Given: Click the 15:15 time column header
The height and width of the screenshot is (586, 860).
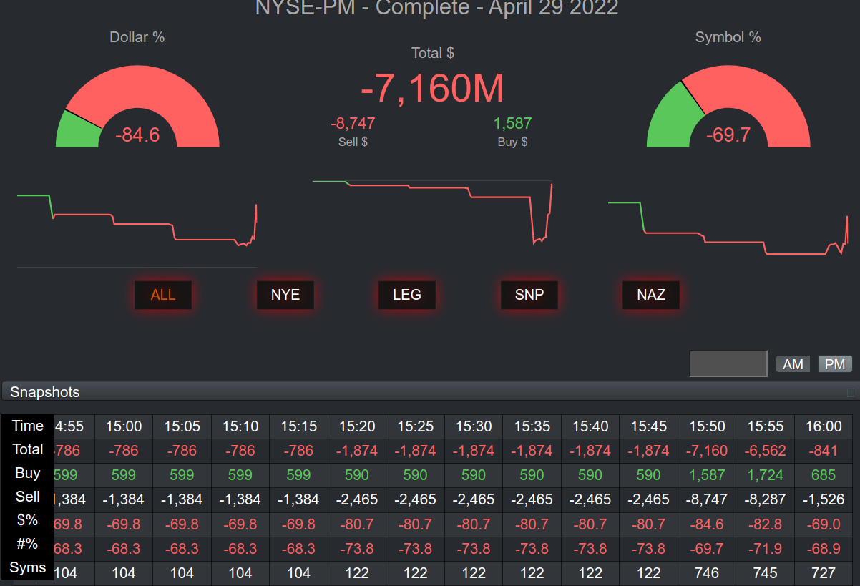Looking at the screenshot, I should [299, 426].
